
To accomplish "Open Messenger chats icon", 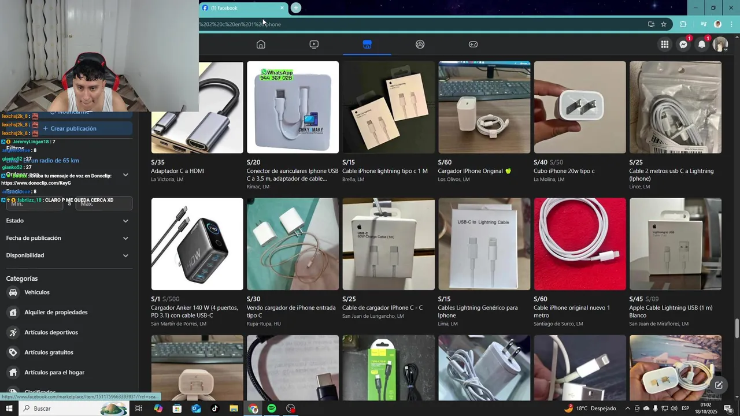I will pyautogui.click(x=683, y=44).
